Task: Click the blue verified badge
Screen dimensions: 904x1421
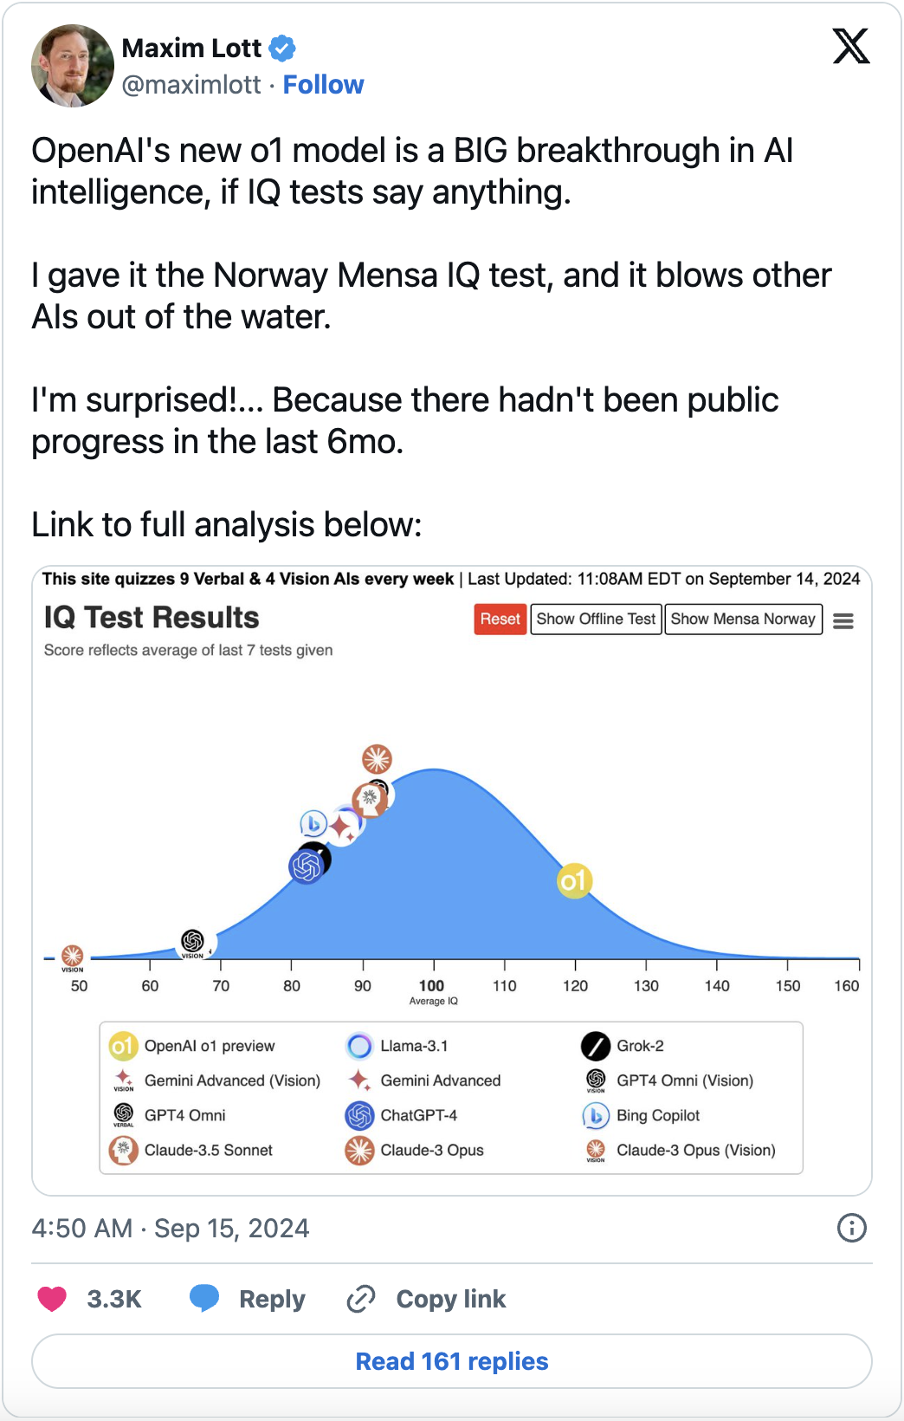Action: [x=281, y=49]
